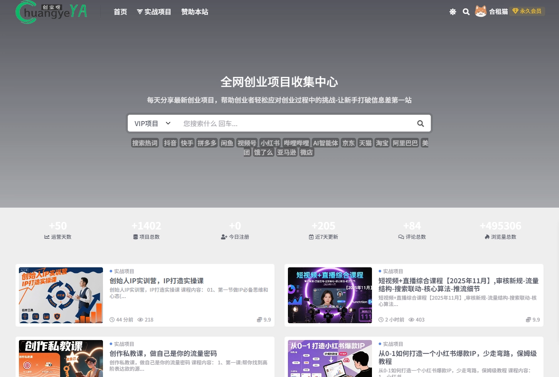Focus the search keyword input field
The height and width of the screenshot is (377, 559).
[294, 124]
